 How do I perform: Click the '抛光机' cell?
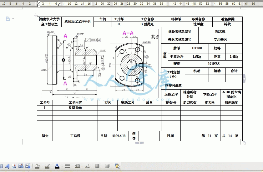coord(220,32)
